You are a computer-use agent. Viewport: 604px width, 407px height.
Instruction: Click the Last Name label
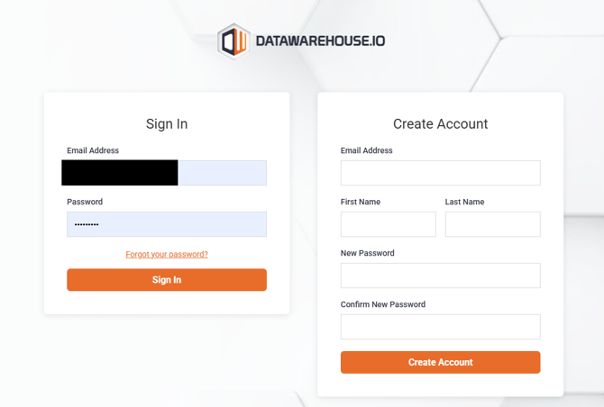click(464, 202)
